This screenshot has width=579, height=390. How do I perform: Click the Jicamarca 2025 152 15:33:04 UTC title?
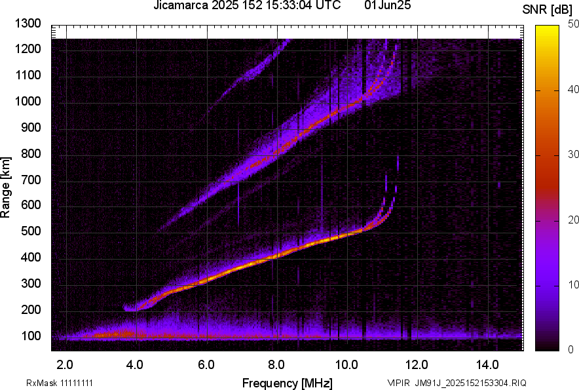click(x=247, y=5)
